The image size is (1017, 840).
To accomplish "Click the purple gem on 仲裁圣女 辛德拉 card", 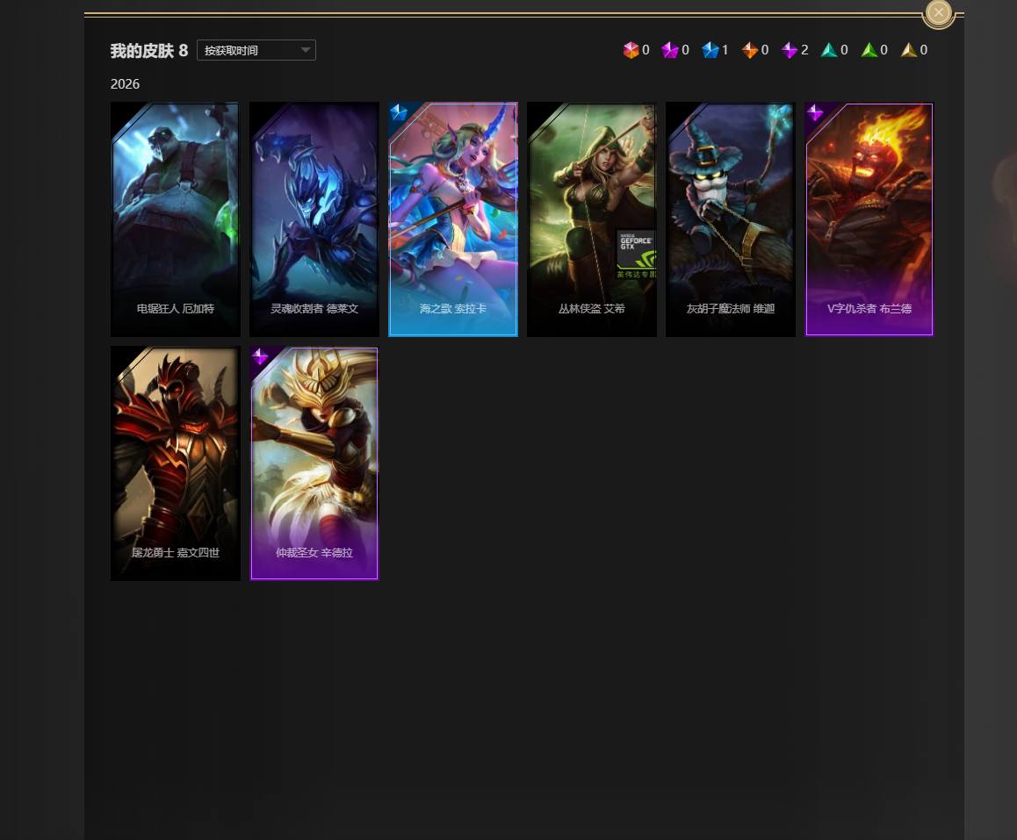I will point(260,356).
